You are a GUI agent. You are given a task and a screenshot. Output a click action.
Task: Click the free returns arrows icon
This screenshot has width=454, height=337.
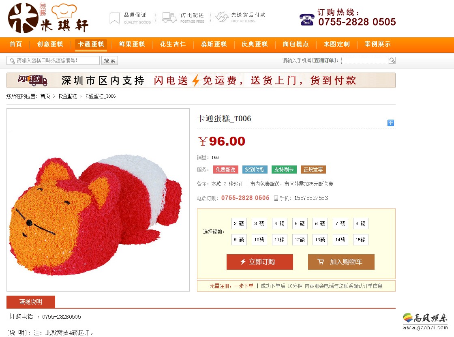[x=222, y=17]
